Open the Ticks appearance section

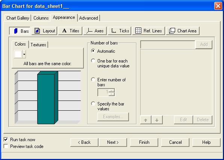click(120, 31)
